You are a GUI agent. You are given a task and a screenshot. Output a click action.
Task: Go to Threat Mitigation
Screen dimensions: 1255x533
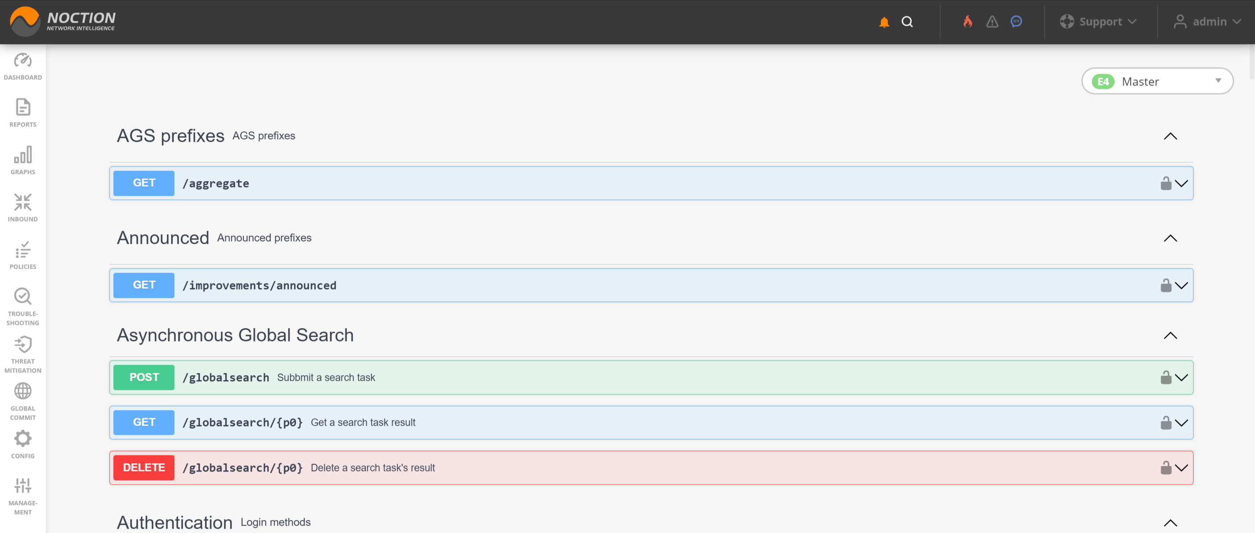point(23,354)
